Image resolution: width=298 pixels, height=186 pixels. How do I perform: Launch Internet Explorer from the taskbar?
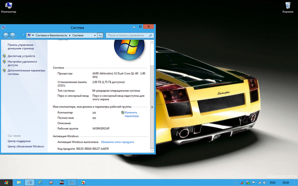tap(40, 183)
